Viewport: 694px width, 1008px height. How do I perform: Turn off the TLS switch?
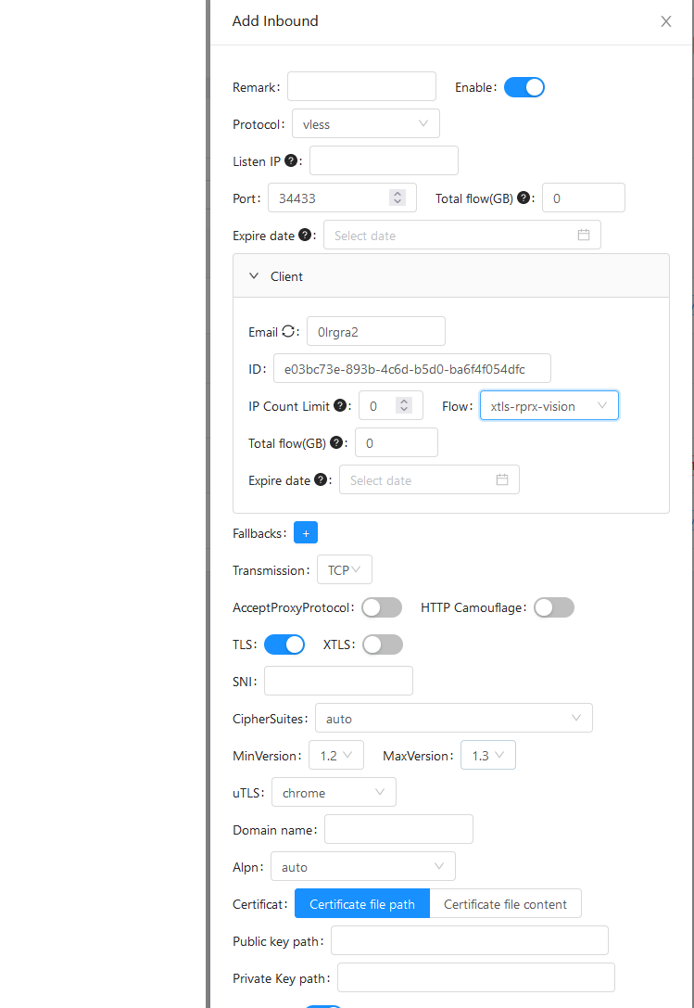tap(284, 644)
